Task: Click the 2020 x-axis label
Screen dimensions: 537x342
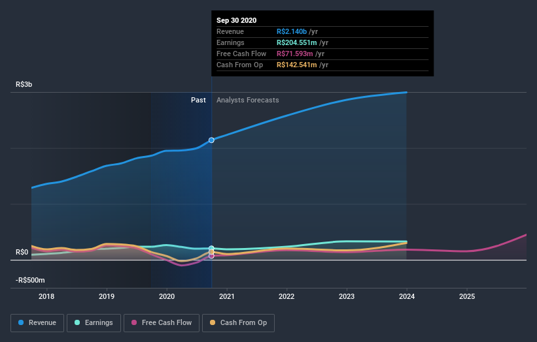Action: click(x=167, y=296)
